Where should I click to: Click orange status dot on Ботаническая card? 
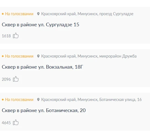pyautogui.click(x=3, y=100)
